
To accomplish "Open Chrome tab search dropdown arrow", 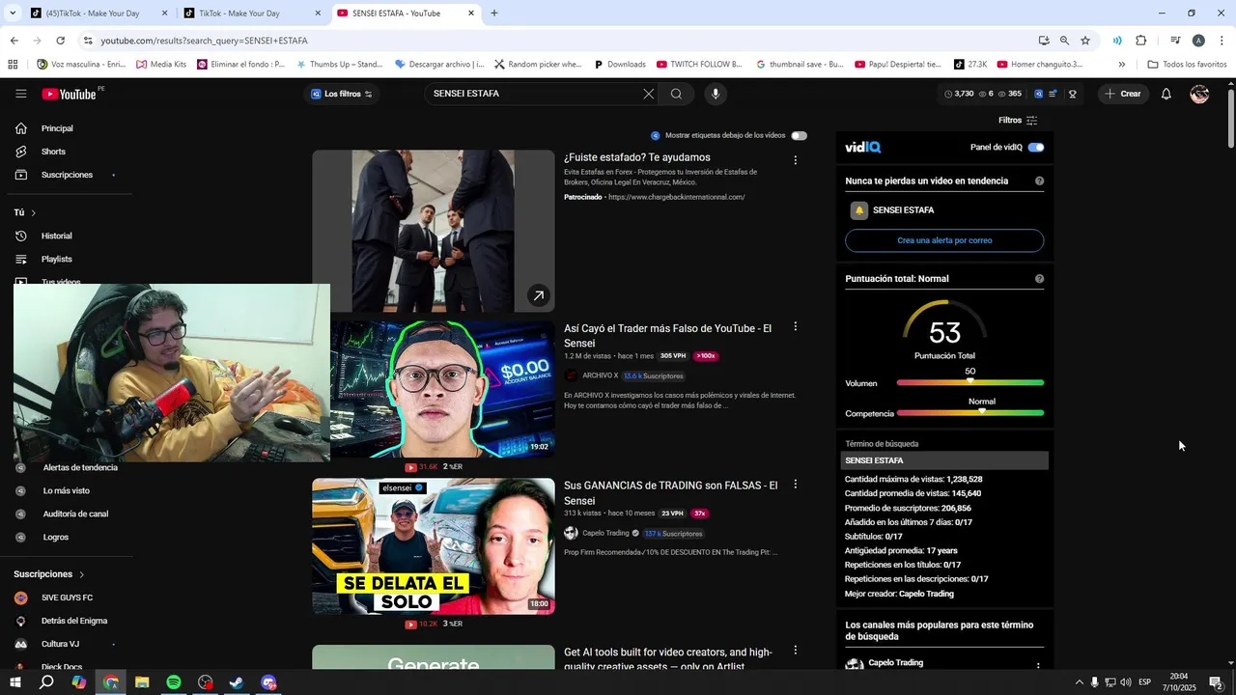I will 13,14.
